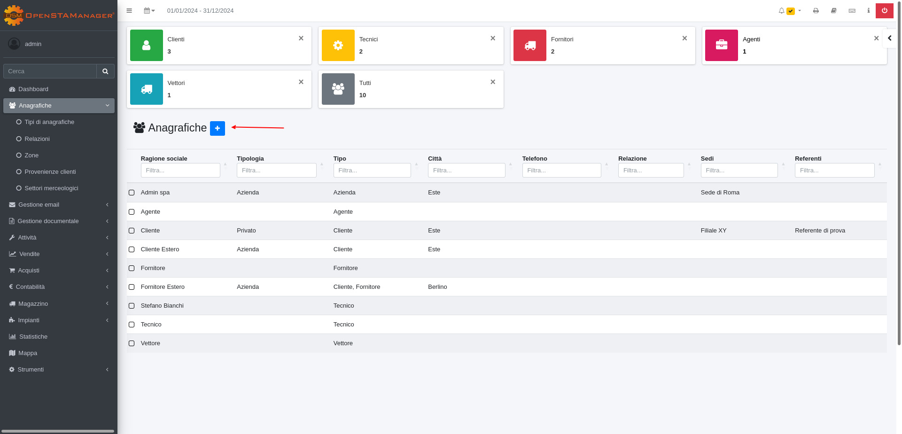Open Tipi di anagrafiche submenu item
The image size is (902, 434).
pos(49,122)
